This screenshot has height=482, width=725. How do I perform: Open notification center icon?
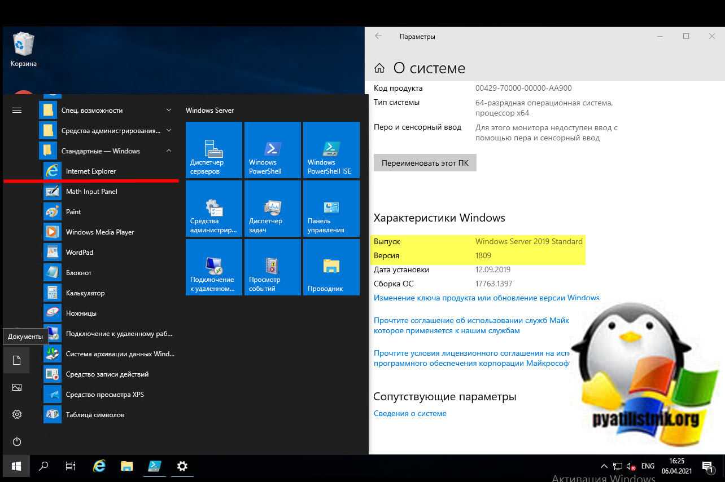click(x=707, y=466)
